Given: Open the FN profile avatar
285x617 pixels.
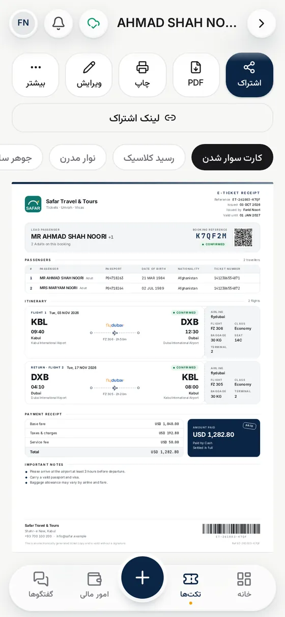Looking at the screenshot, I should click(23, 23).
